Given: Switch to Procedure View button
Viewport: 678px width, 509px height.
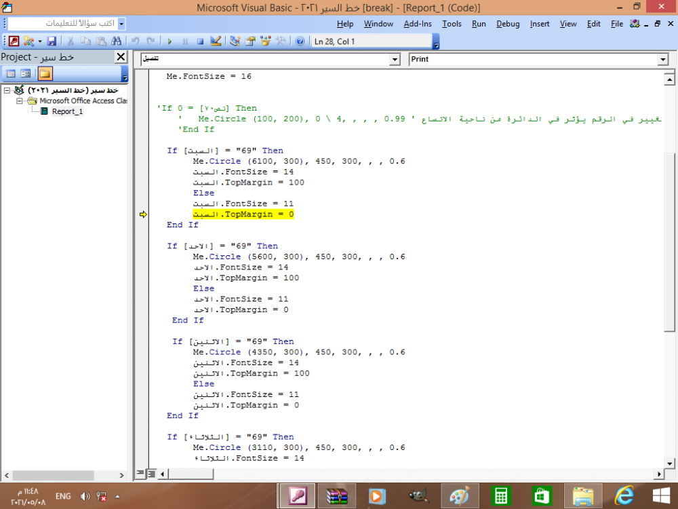Looking at the screenshot, I should (x=140, y=474).
